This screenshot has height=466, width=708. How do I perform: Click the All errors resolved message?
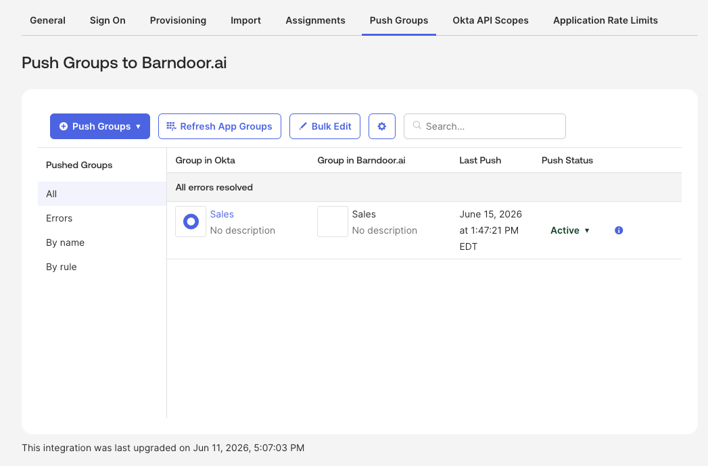(214, 187)
